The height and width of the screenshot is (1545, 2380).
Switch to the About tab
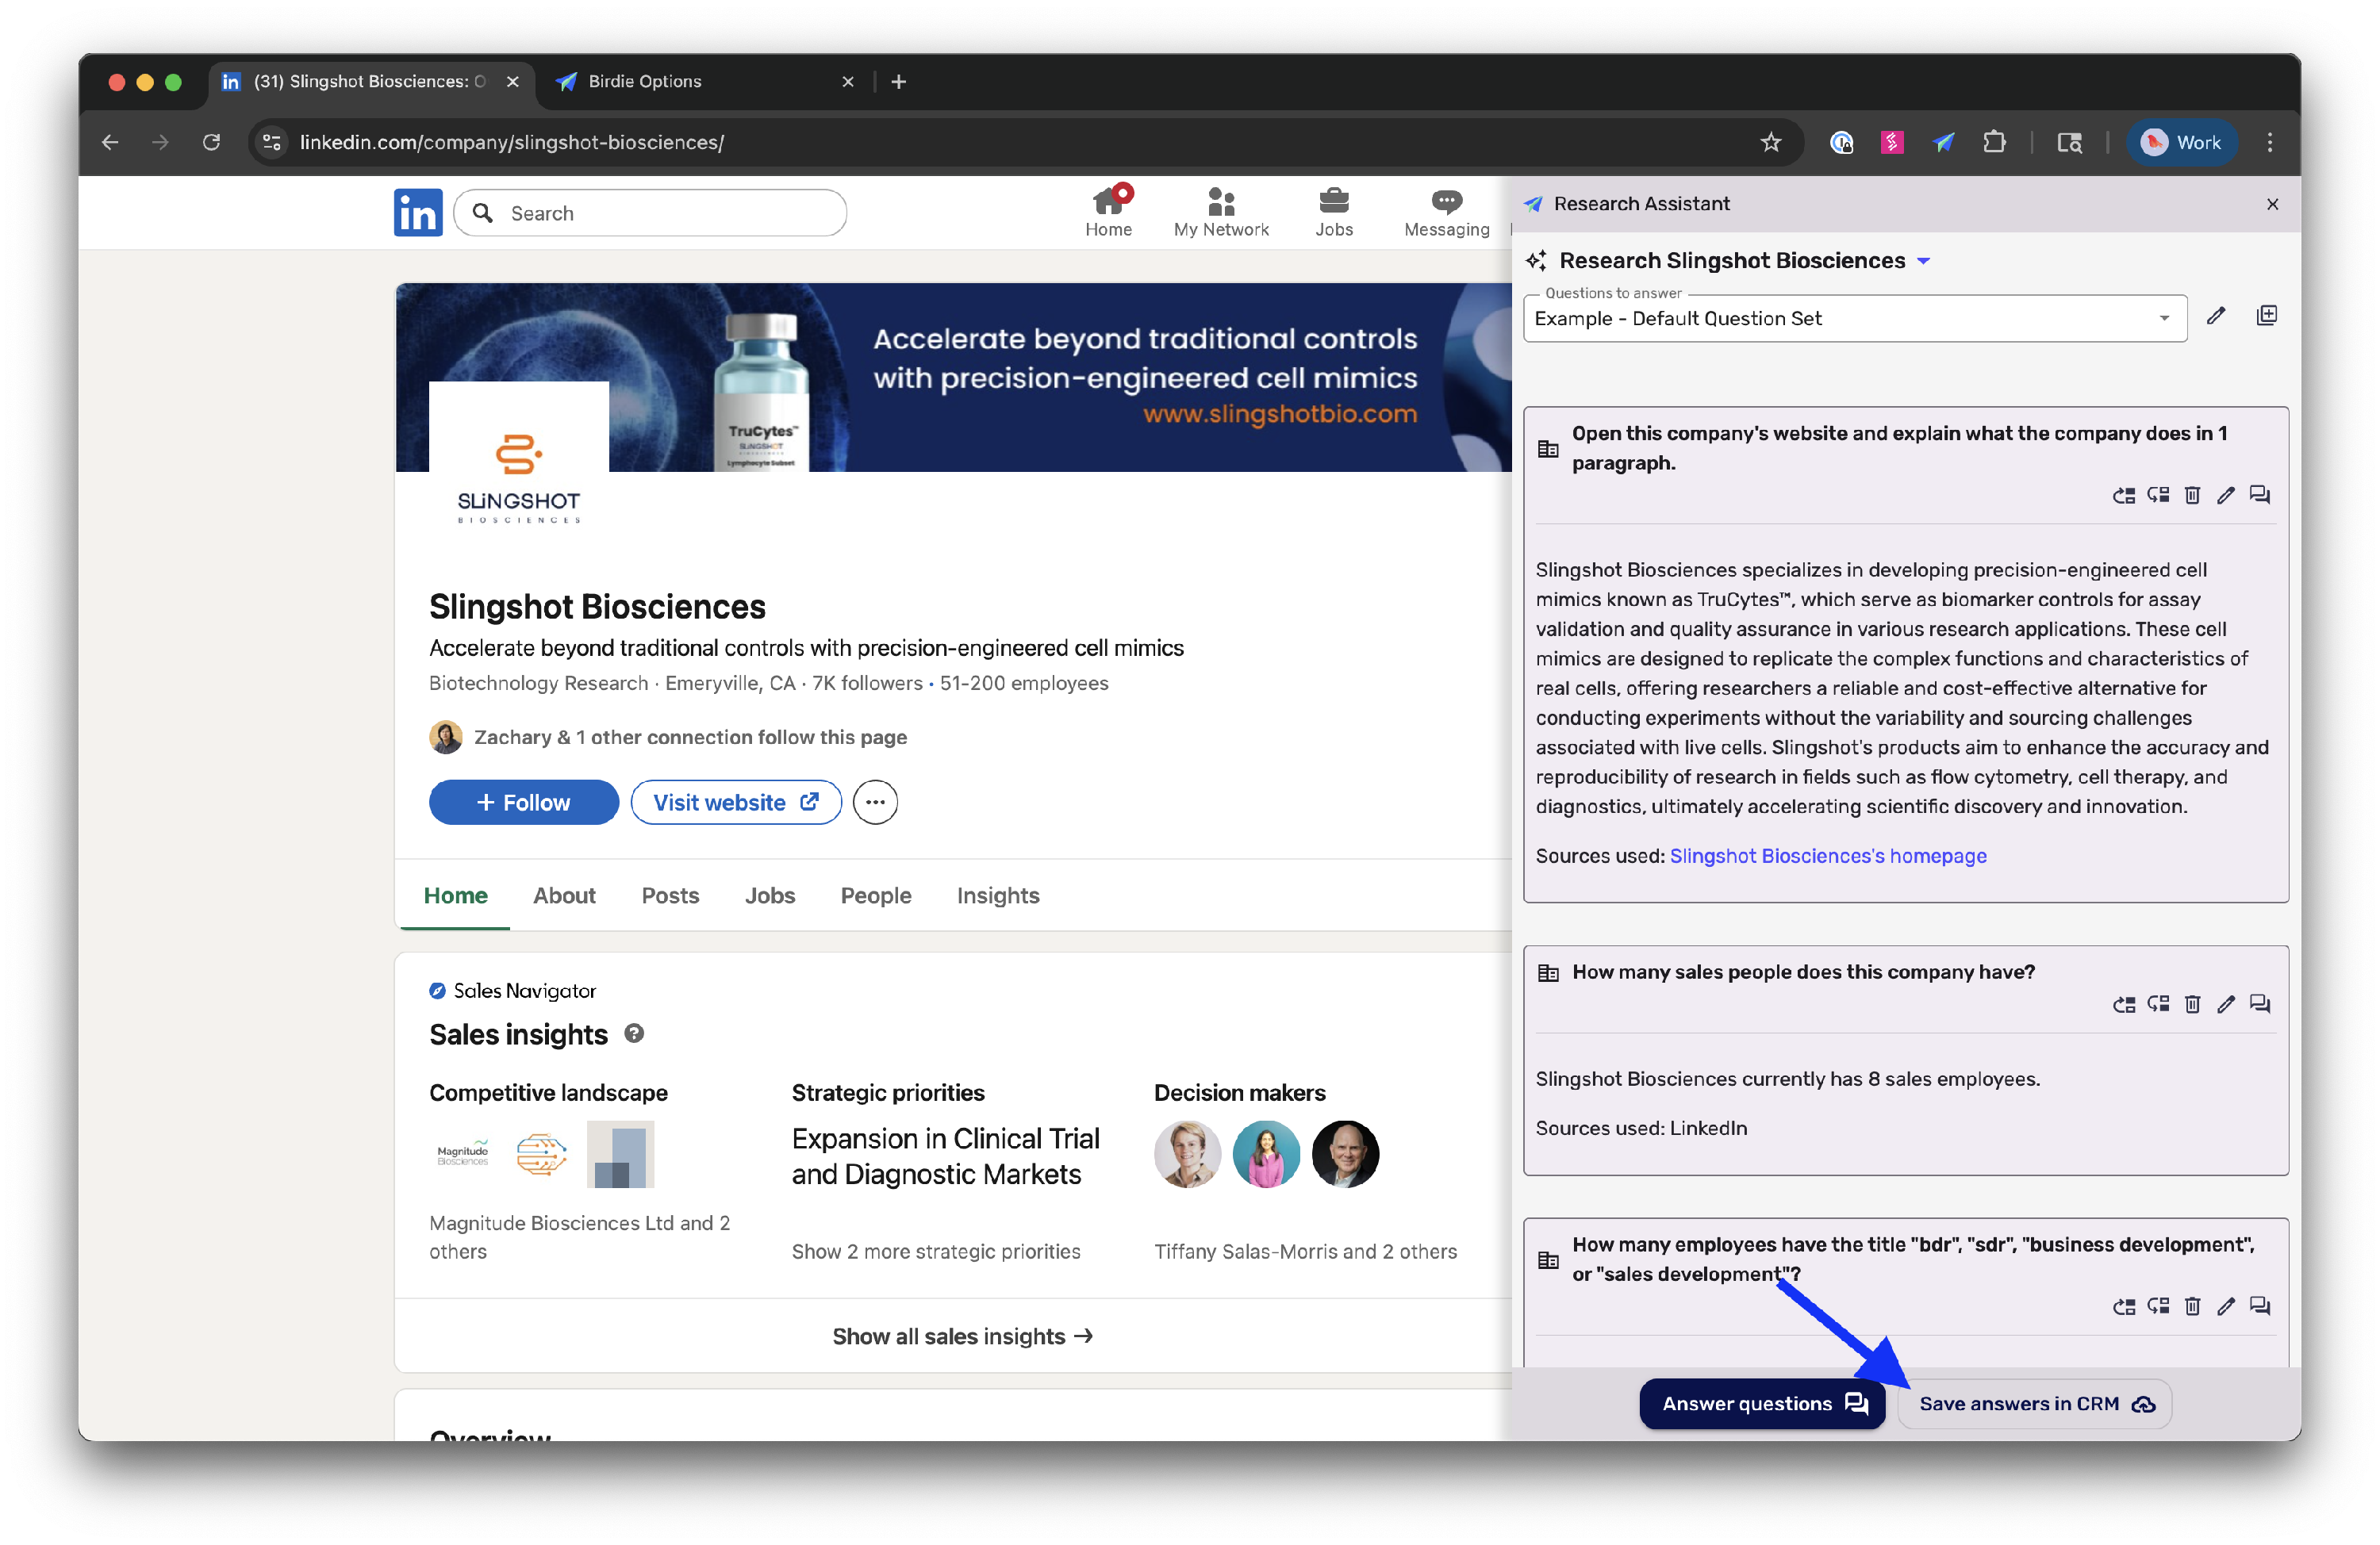pos(564,896)
